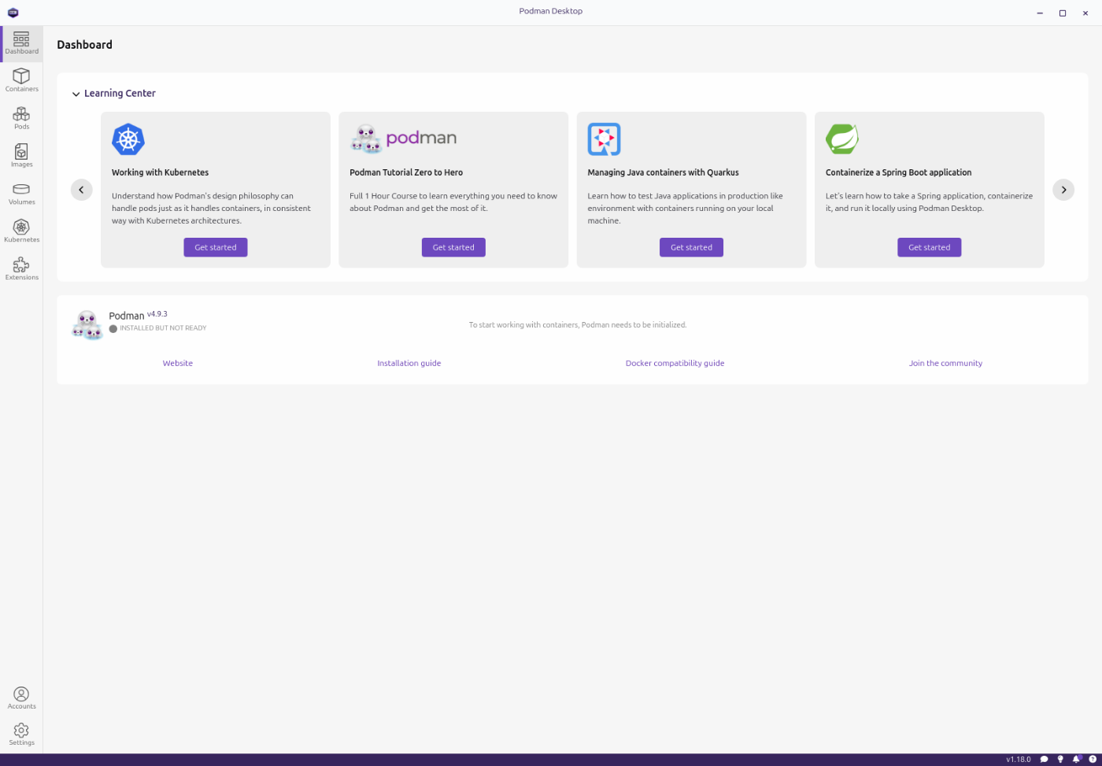This screenshot has width=1102, height=766.
Task: Open Settings gear in sidebar
Action: tap(21, 735)
